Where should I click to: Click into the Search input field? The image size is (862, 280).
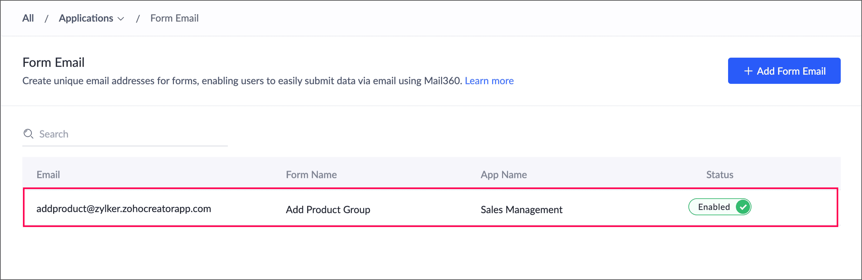(x=131, y=134)
